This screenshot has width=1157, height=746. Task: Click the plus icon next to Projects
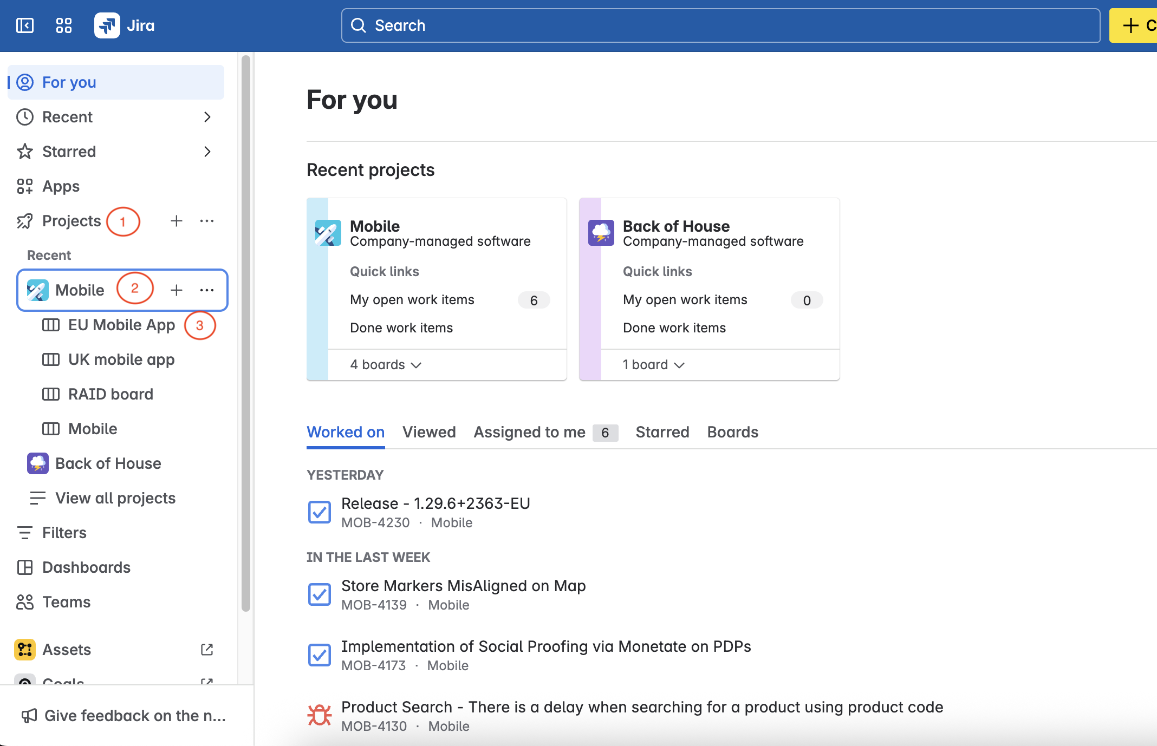pos(177,221)
